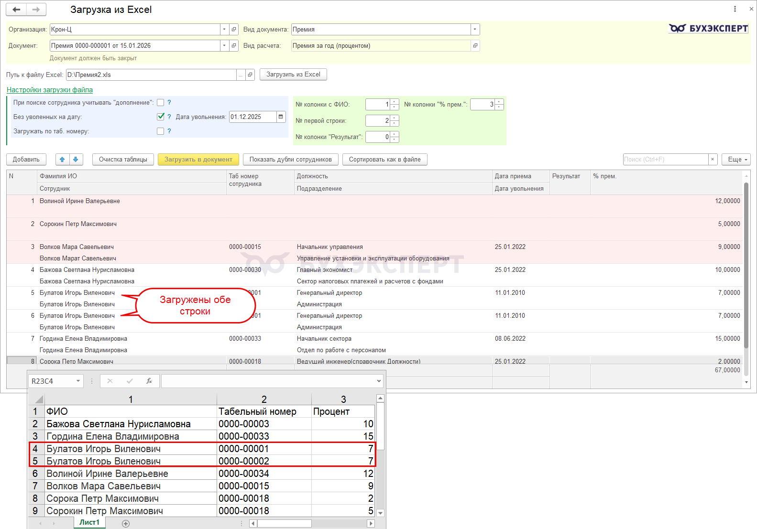The width and height of the screenshot is (757, 529).
Task: Click the Загрузить в документ button
Action: 198,160
